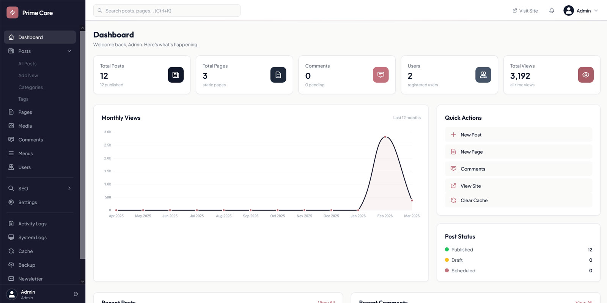Click the Comments card speech bubble icon
607x303 pixels.
[x=381, y=75]
